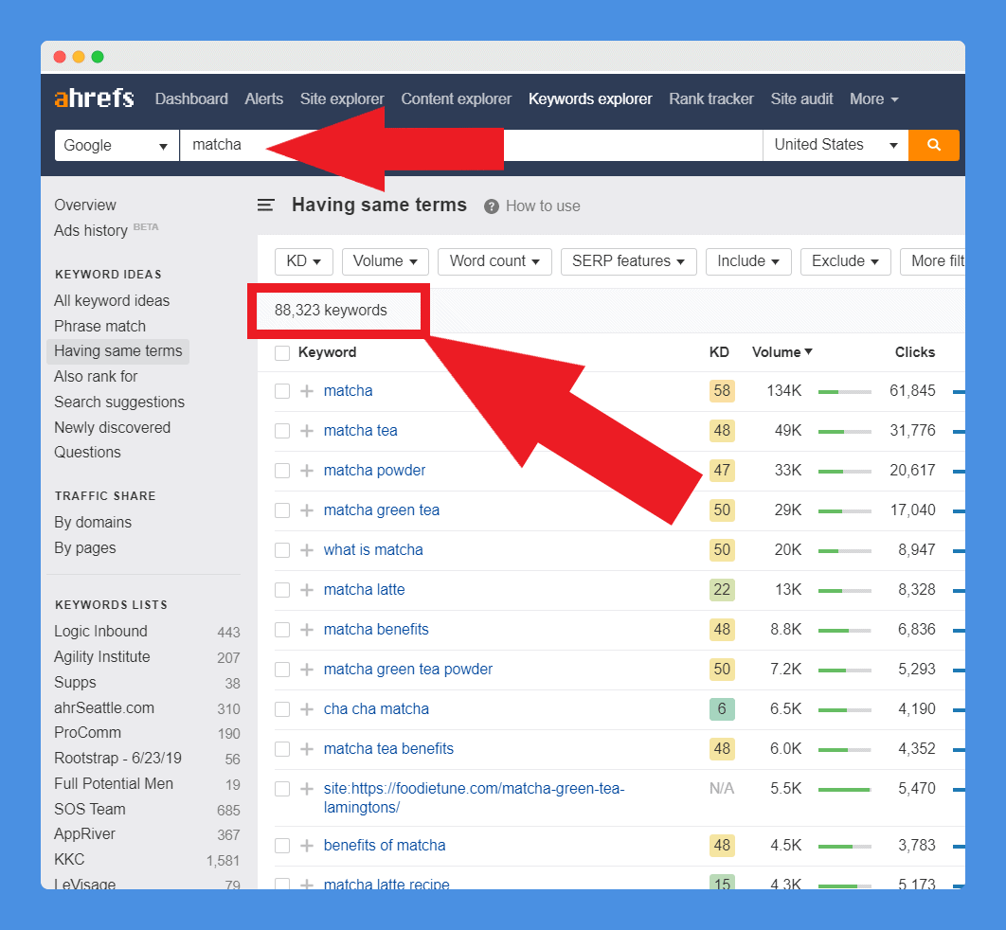Check the matcha benefits row checkbox
This screenshot has height=930, width=1006.
[282, 630]
